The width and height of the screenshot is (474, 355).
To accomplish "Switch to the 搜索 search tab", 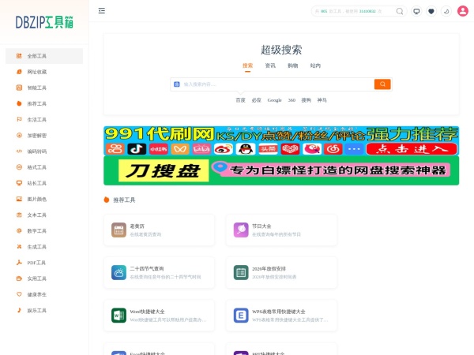I will click(247, 65).
